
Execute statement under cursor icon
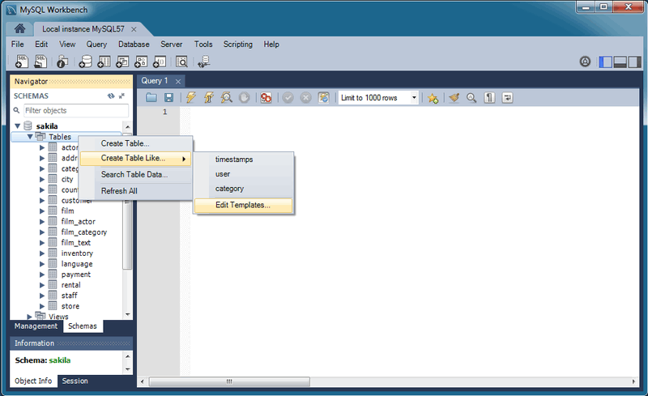pos(209,97)
